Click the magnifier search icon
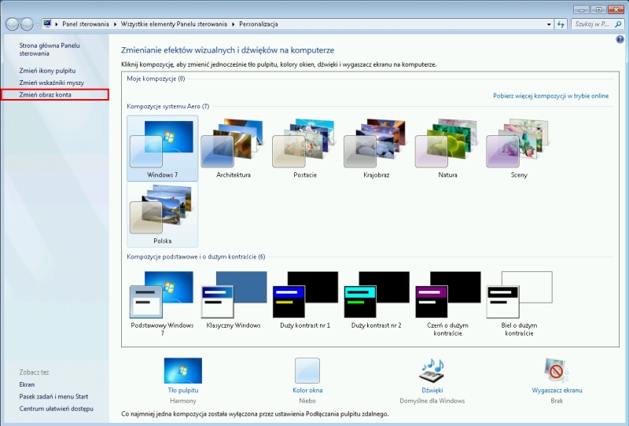The height and width of the screenshot is (426, 629). [618, 24]
